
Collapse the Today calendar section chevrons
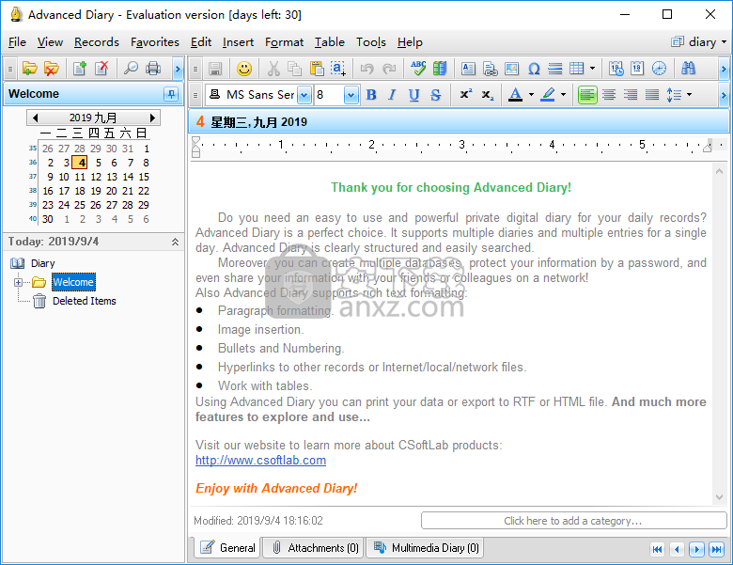coord(175,242)
